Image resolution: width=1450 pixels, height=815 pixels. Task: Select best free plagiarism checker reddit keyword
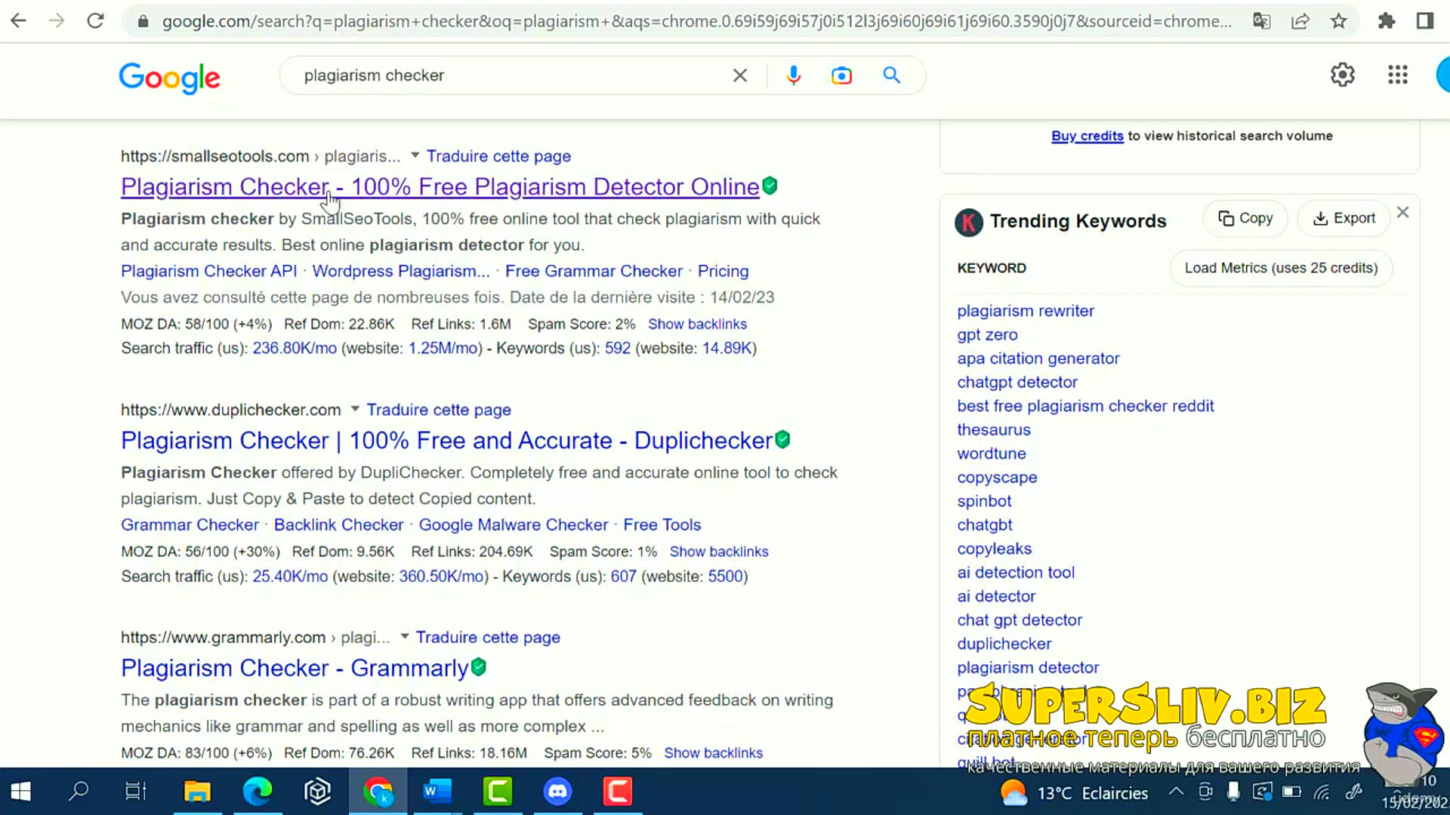pos(1085,406)
